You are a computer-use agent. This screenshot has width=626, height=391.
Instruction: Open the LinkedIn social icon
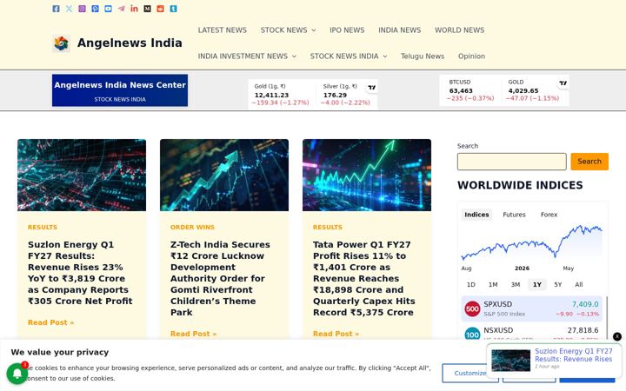(x=134, y=9)
